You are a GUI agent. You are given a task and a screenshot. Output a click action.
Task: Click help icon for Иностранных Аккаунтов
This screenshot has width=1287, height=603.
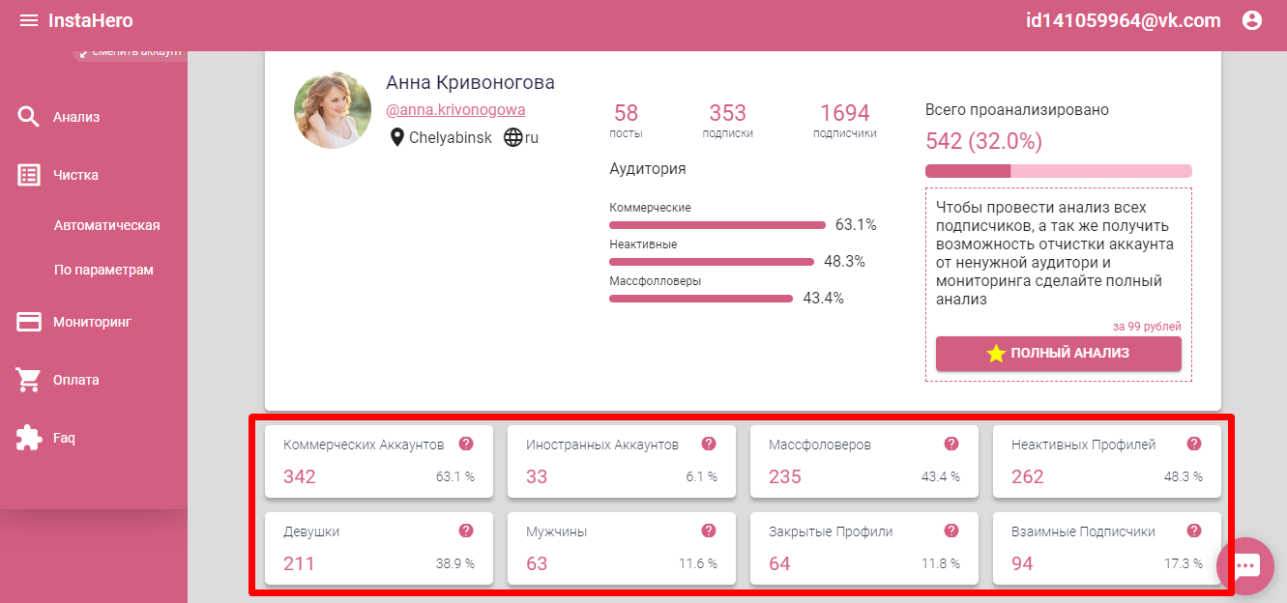tap(709, 445)
